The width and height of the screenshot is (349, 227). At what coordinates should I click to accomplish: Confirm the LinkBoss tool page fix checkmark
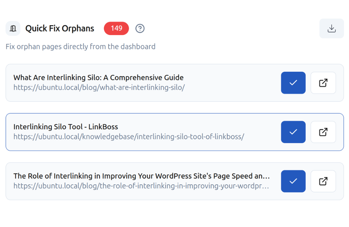[293, 132]
